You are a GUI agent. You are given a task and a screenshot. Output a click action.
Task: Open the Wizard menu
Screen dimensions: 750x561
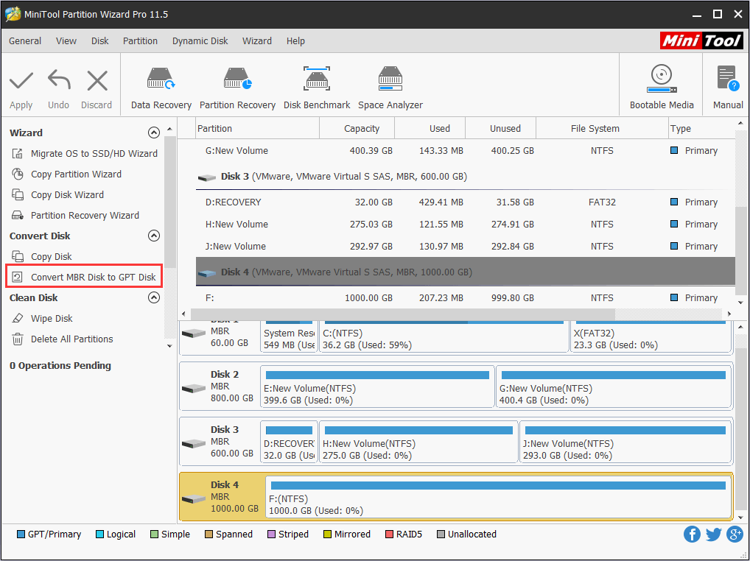click(x=257, y=41)
